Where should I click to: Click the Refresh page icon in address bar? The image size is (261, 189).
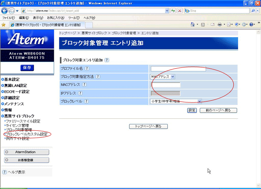click(173, 10)
